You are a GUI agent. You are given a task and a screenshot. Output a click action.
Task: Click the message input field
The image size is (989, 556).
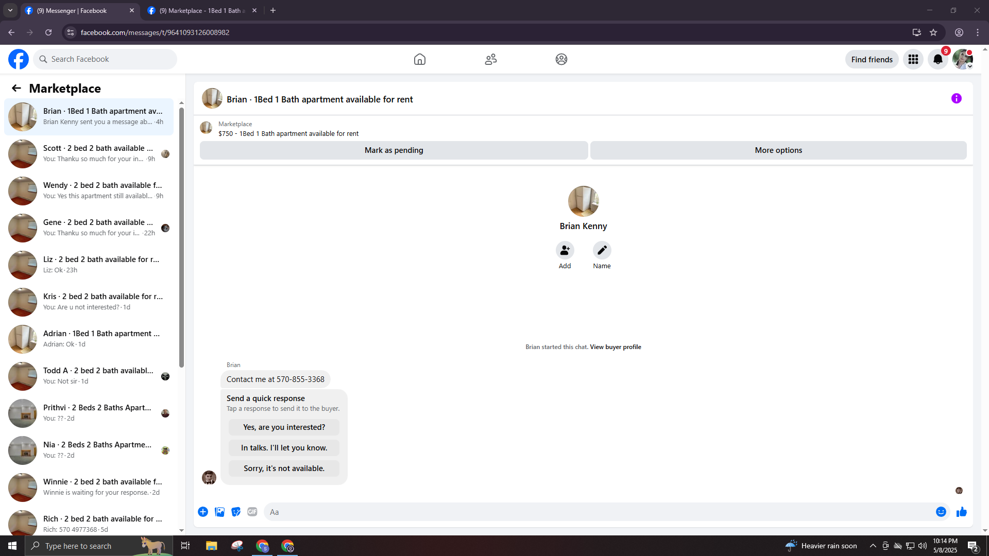pyautogui.click(x=598, y=512)
